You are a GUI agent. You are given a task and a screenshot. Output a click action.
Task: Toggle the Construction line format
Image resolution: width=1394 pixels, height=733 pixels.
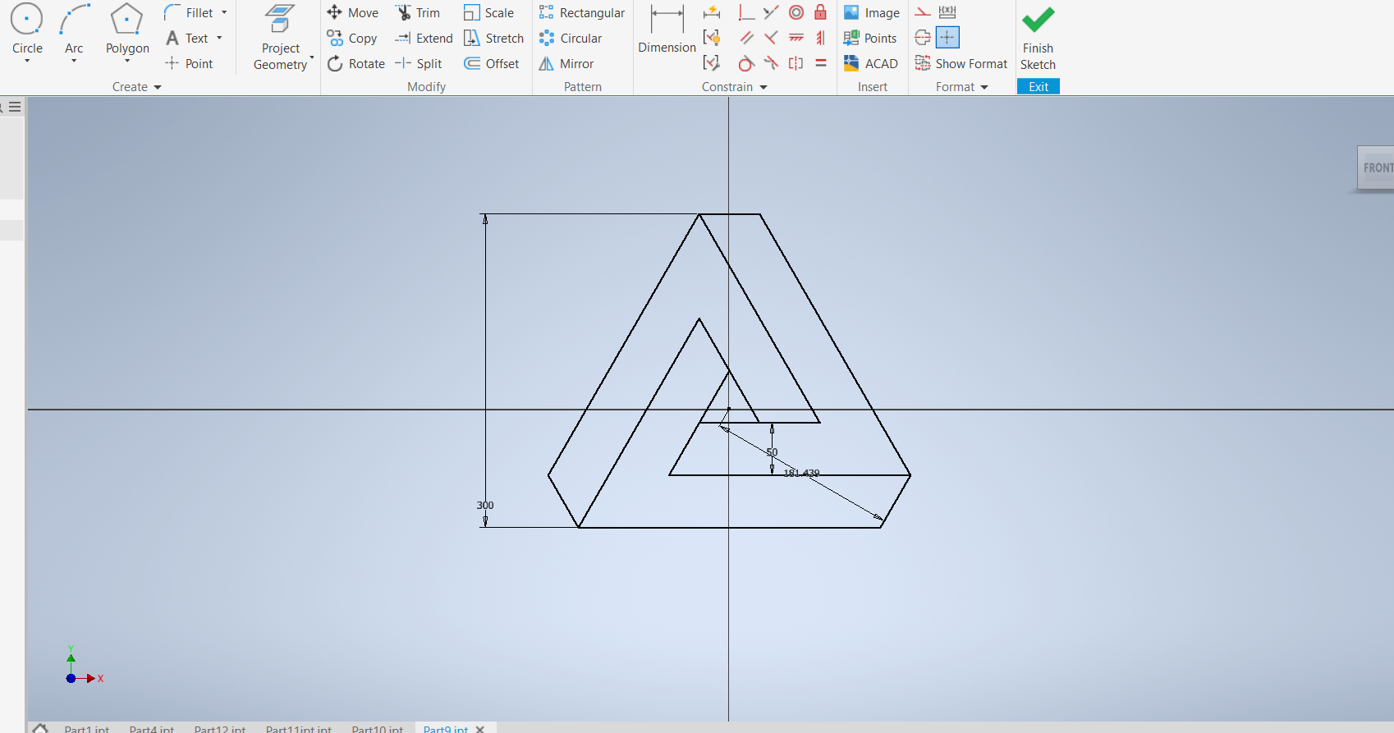(x=923, y=12)
